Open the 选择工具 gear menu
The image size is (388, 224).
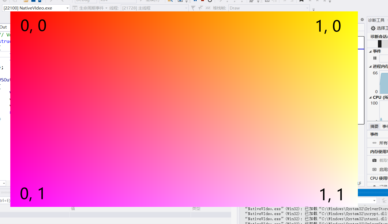tap(380, 28)
